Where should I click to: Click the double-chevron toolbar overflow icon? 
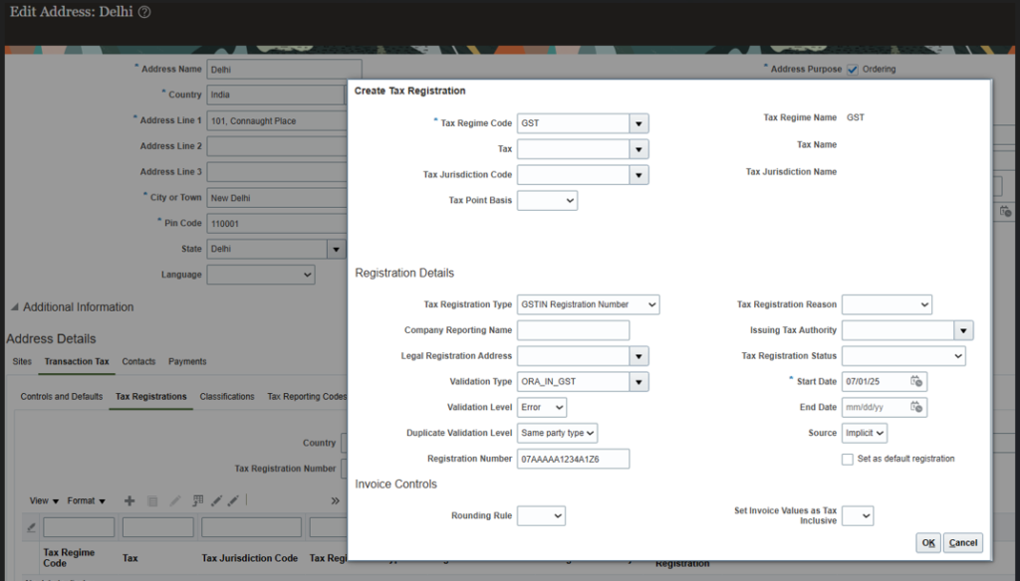click(x=335, y=500)
